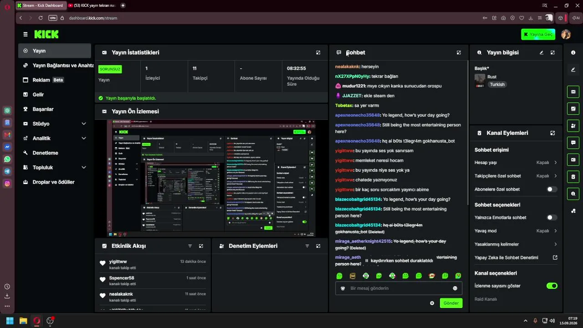This screenshot has height=328, width=583.
Task: Open Takipçilere özel sohbet setting chevron
Action: [x=556, y=176]
